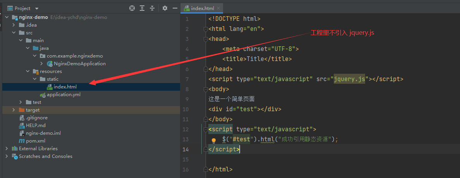This screenshot has height=178, width=460.
Task: Open Project panel settings gear
Action: pyautogui.click(x=165, y=8)
